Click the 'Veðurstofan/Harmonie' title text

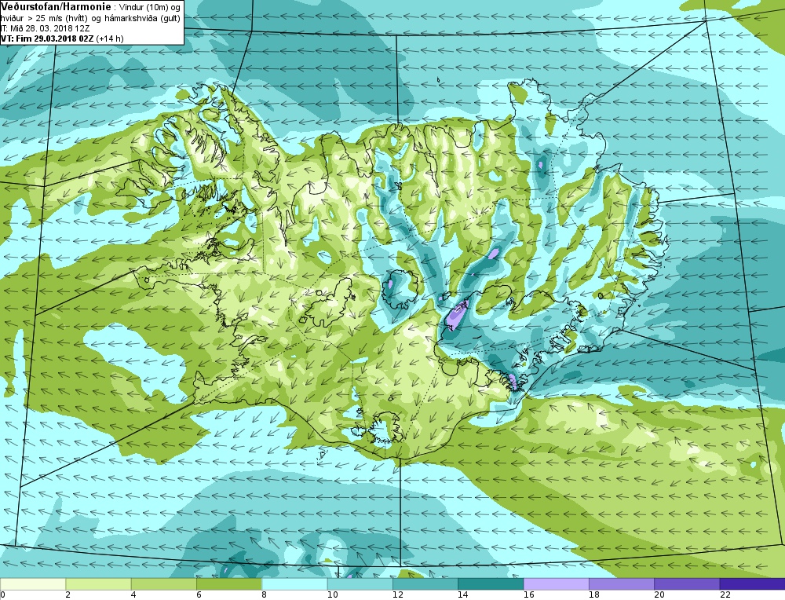(56, 7)
